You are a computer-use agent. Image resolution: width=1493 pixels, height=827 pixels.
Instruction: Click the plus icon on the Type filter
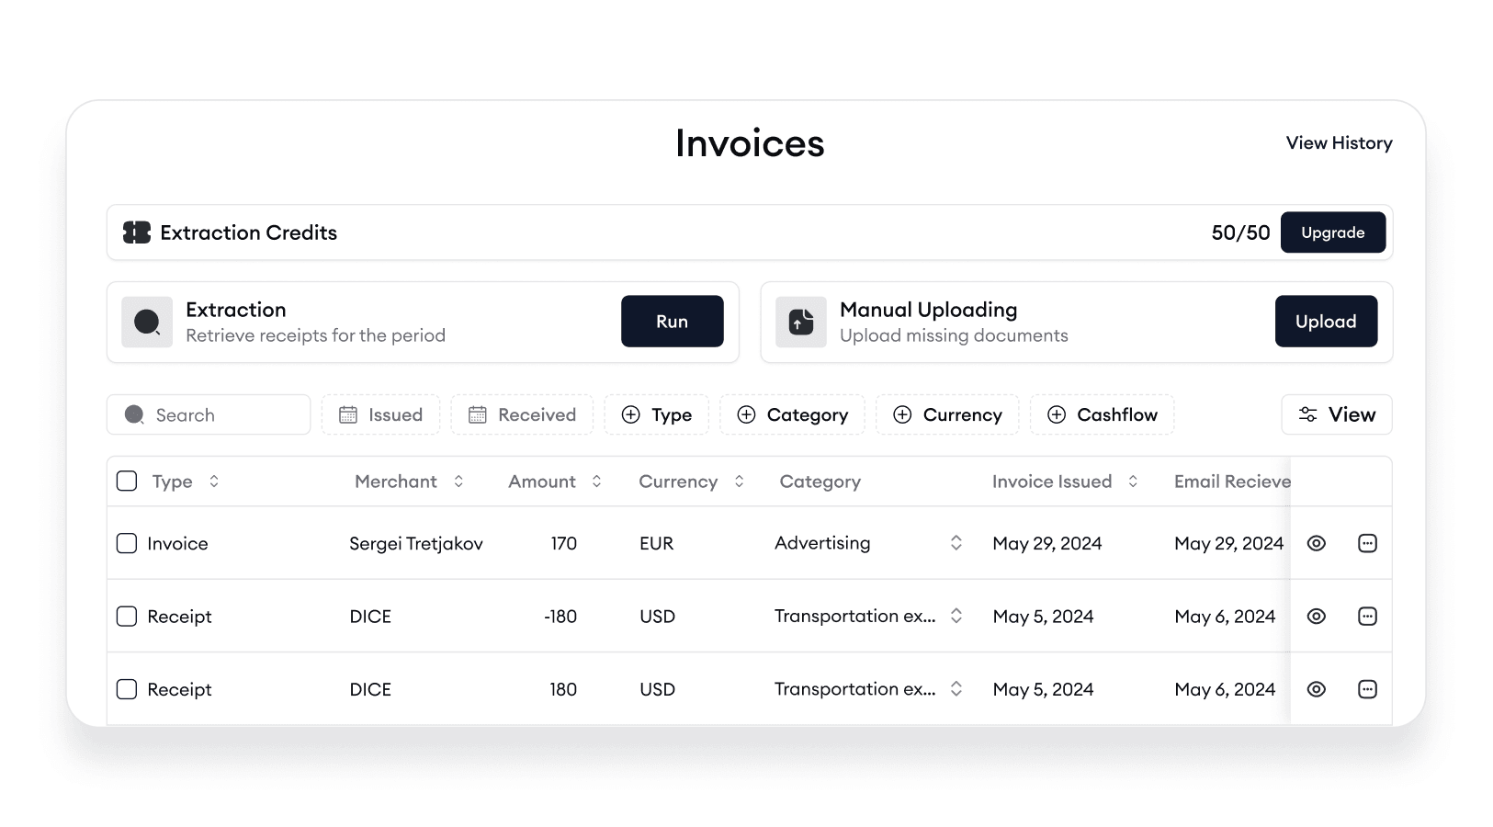click(x=630, y=414)
